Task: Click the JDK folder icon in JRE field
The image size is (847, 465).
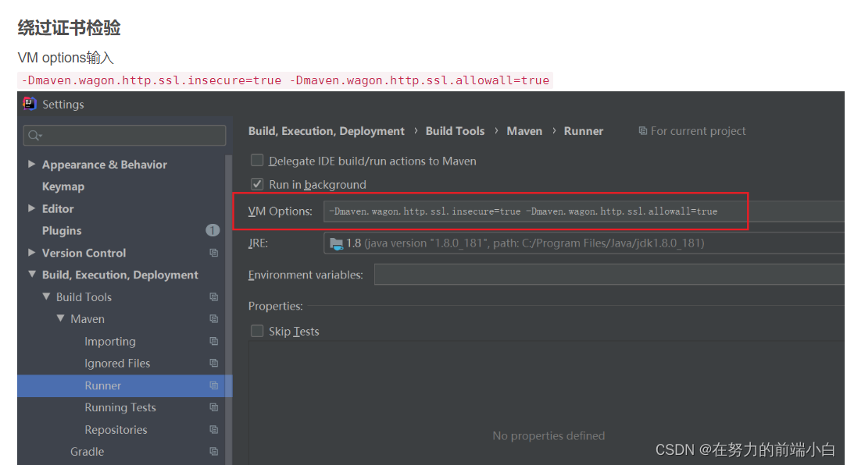Action: pyautogui.click(x=337, y=243)
